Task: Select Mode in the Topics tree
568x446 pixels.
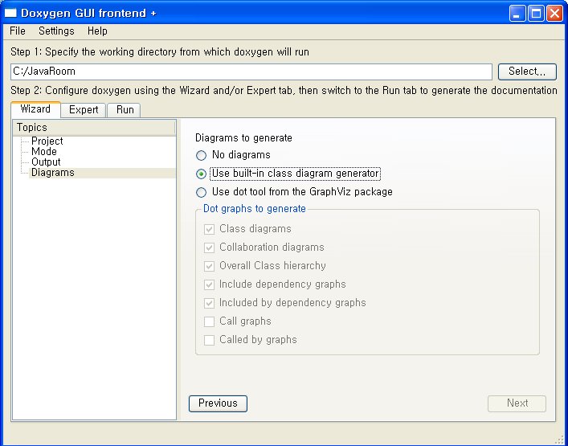Action: pos(44,151)
